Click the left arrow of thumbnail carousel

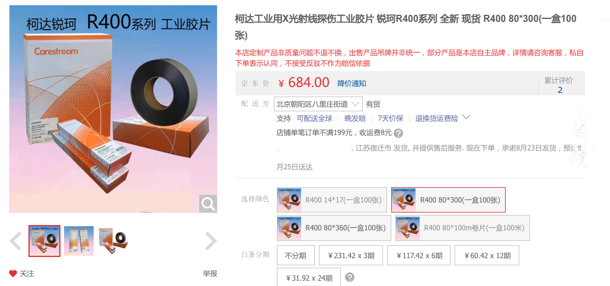click(x=15, y=241)
